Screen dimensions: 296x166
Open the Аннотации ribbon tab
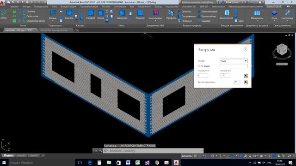[x=120, y=6]
